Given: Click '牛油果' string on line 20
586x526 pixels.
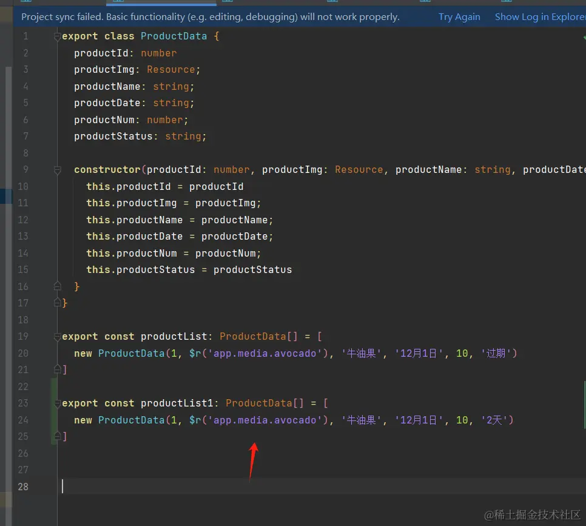Looking at the screenshot, I should coord(362,353).
